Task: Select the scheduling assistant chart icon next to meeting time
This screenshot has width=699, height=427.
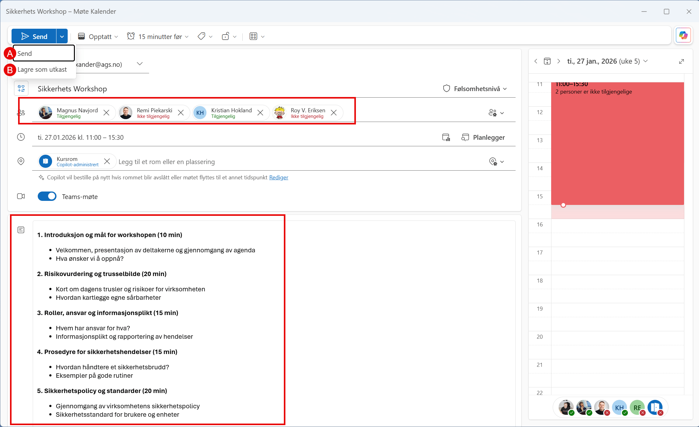Action: [446, 137]
